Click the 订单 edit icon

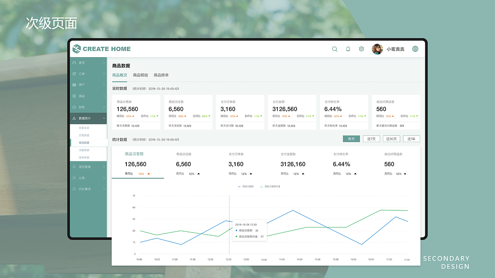tap(74, 74)
